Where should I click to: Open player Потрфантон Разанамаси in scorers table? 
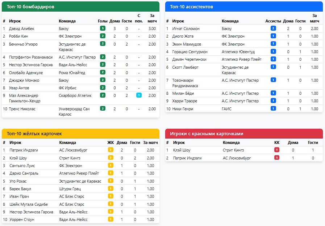pos(31,57)
